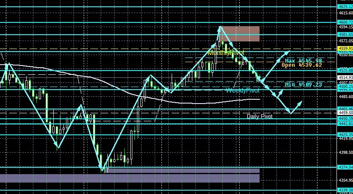Click the WeeklyPivot label on the chart
353x194 pixels.
(243, 91)
